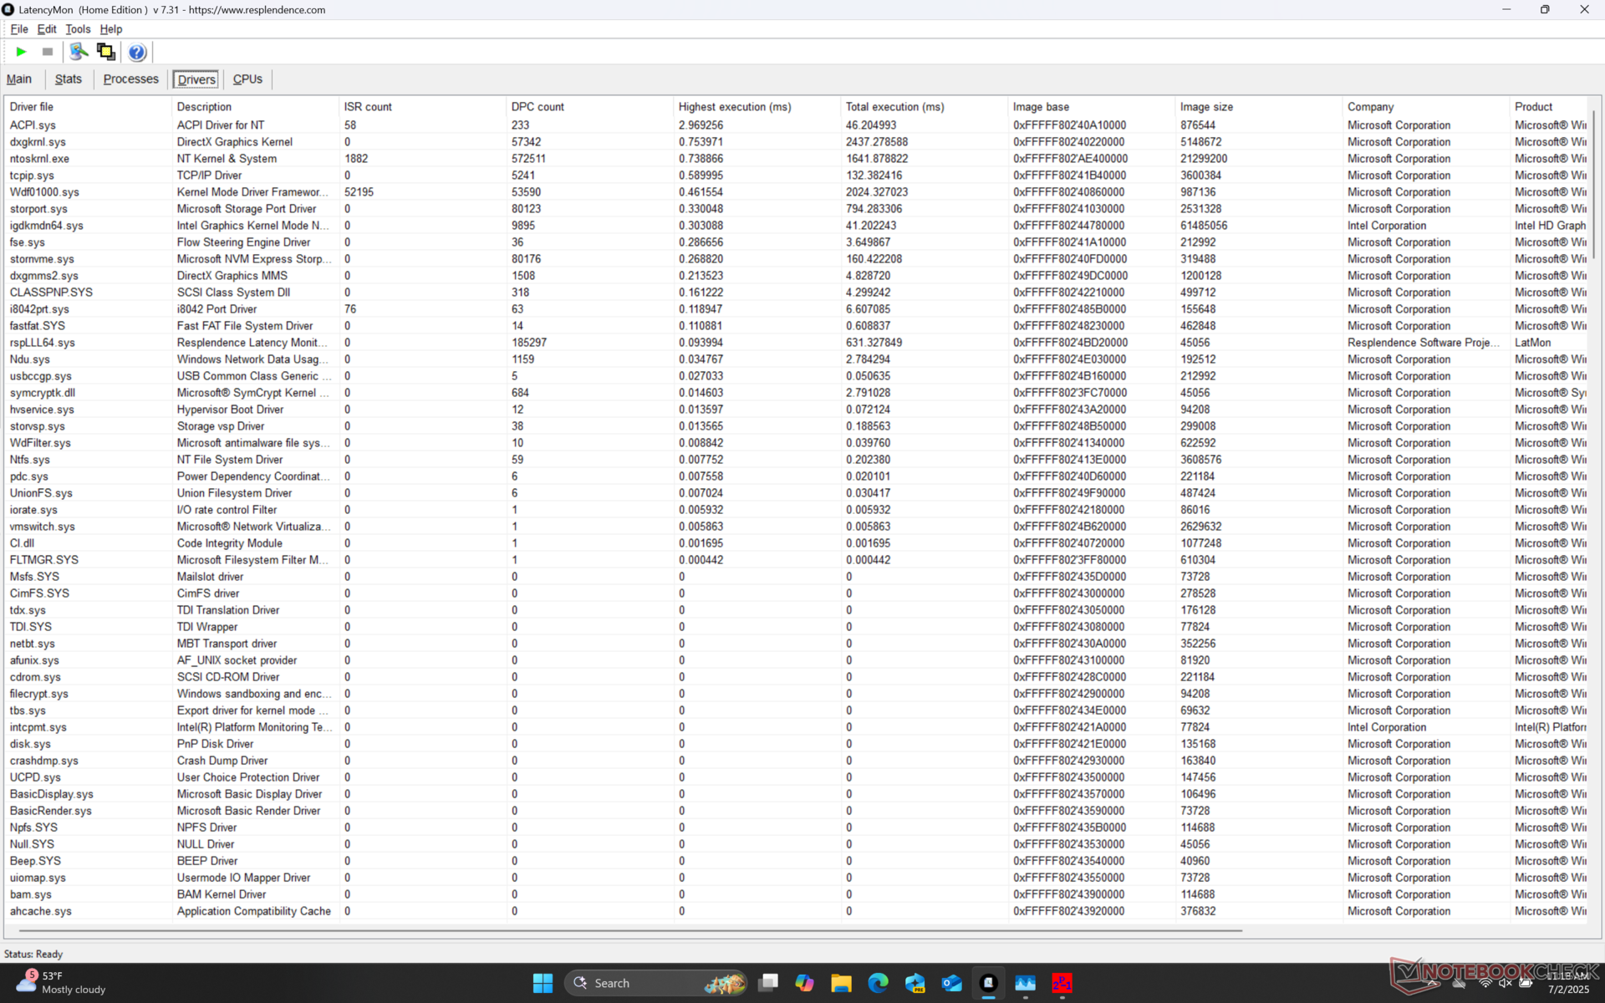Launch Copilot from the taskbar
The image size is (1605, 1003).
point(805,983)
